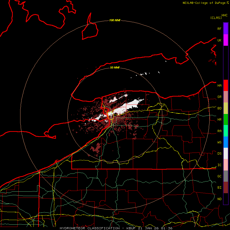Screen dimensions: 230x230
Task: Click the ND legend label
Action: (x=219, y=199)
